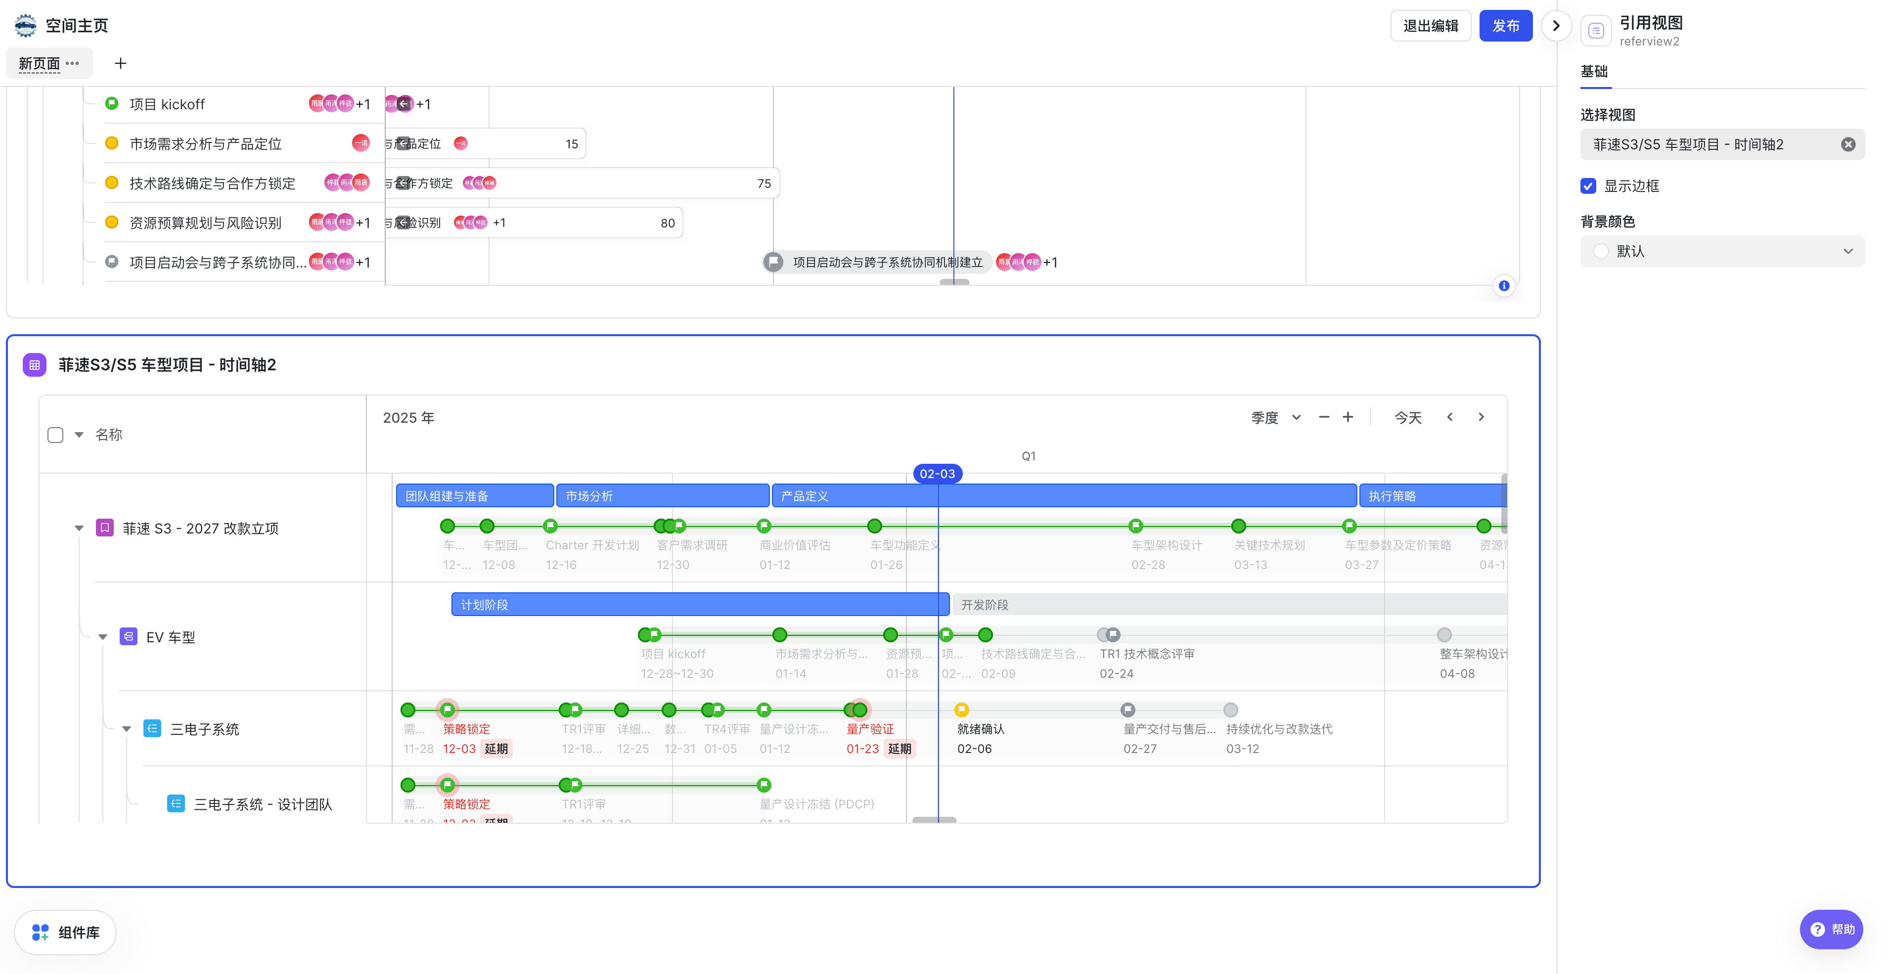
Task: Click the 团队组建与准备 phase bar
Action: [474, 495]
